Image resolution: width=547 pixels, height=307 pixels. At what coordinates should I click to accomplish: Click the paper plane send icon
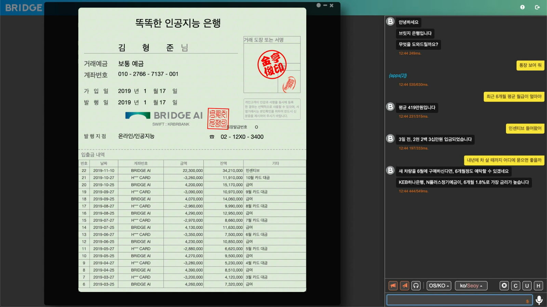[405, 286]
